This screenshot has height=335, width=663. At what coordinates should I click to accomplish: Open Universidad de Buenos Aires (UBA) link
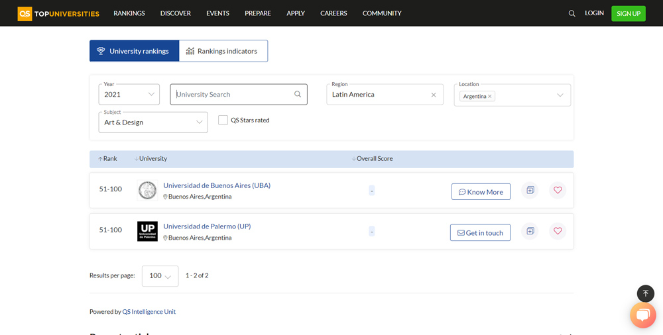(x=217, y=185)
